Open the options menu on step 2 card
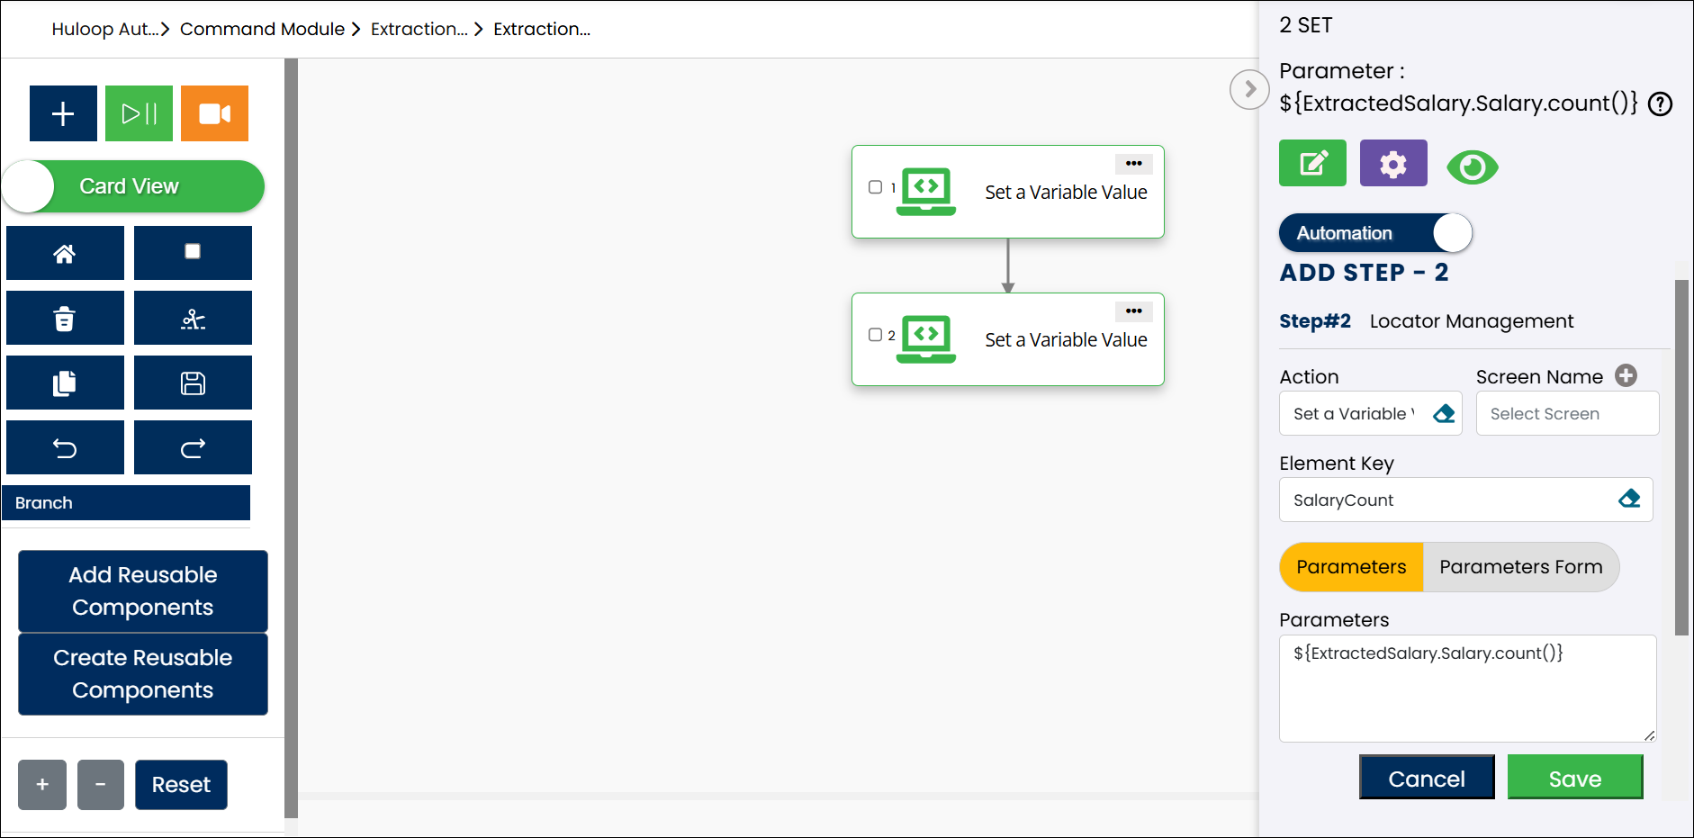Image resolution: width=1694 pixels, height=838 pixels. (x=1133, y=311)
